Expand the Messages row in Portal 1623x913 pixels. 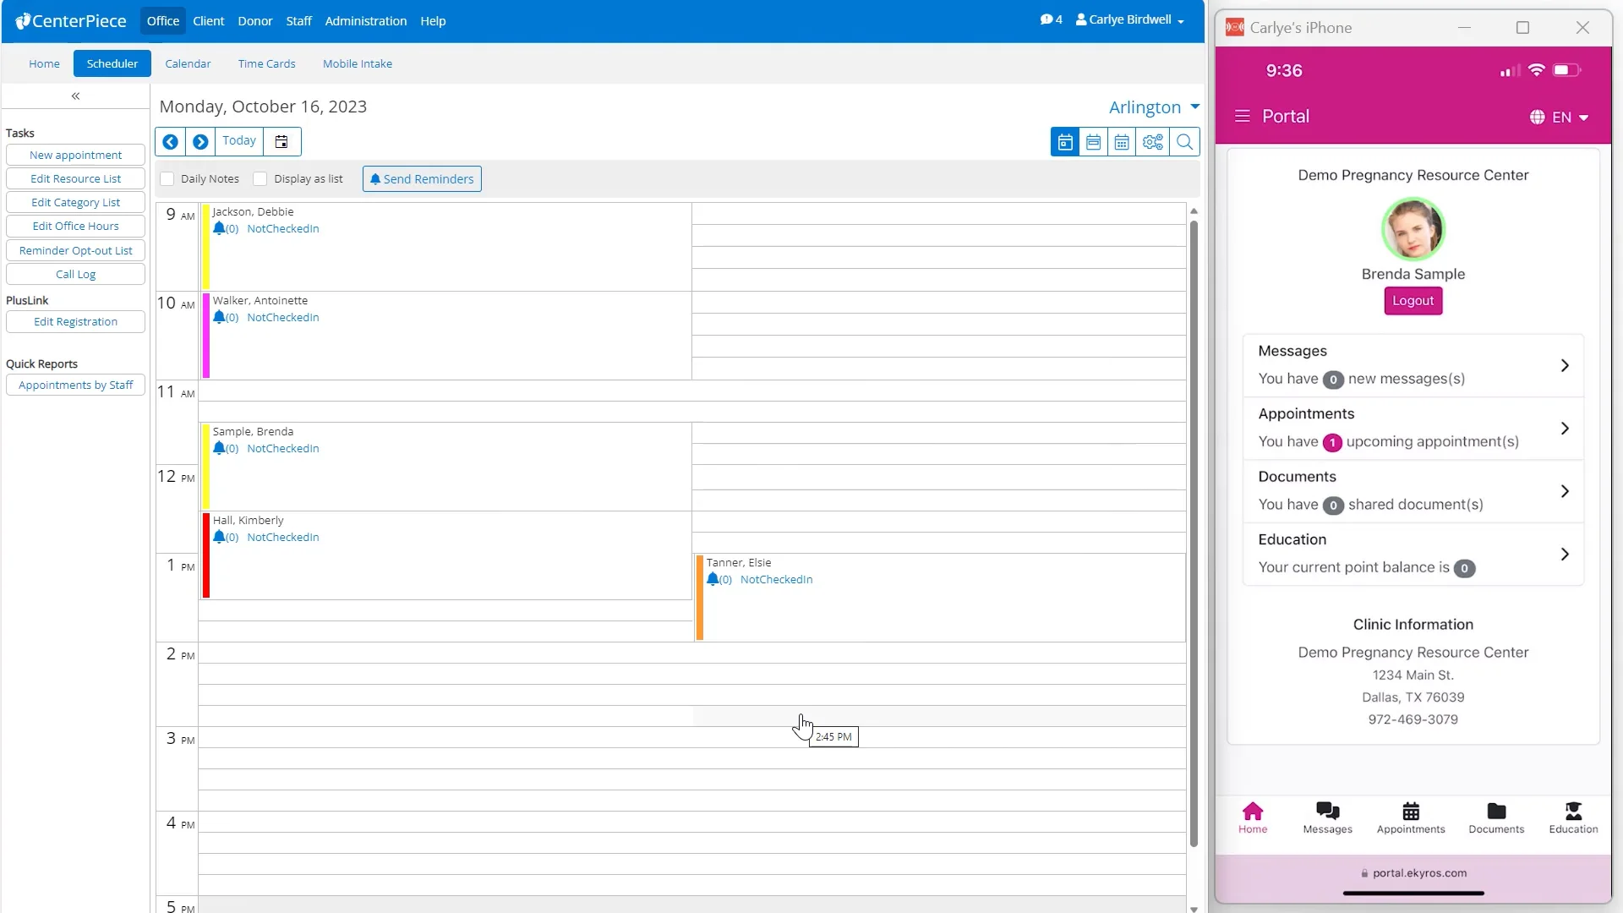click(x=1413, y=365)
